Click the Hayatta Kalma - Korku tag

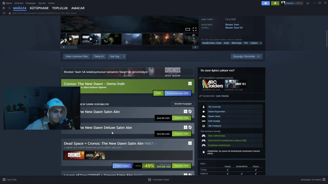point(212,43)
